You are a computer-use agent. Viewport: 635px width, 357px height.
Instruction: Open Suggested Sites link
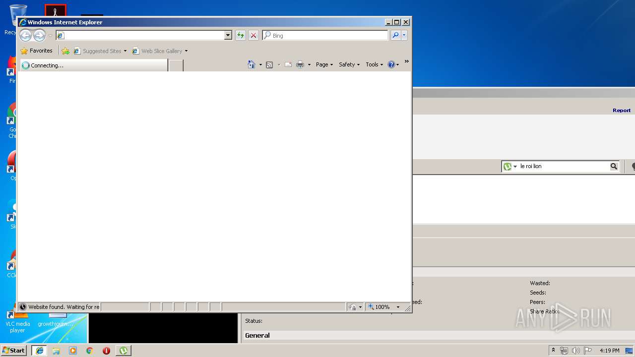(x=100, y=51)
